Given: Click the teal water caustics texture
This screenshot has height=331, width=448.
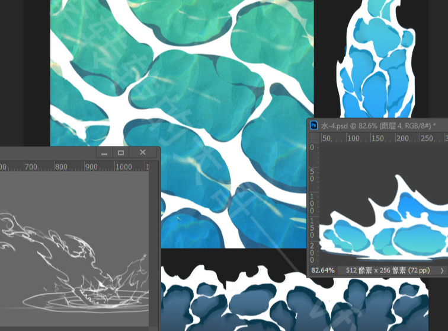Looking at the screenshot, I should pyautogui.click(x=178, y=89).
